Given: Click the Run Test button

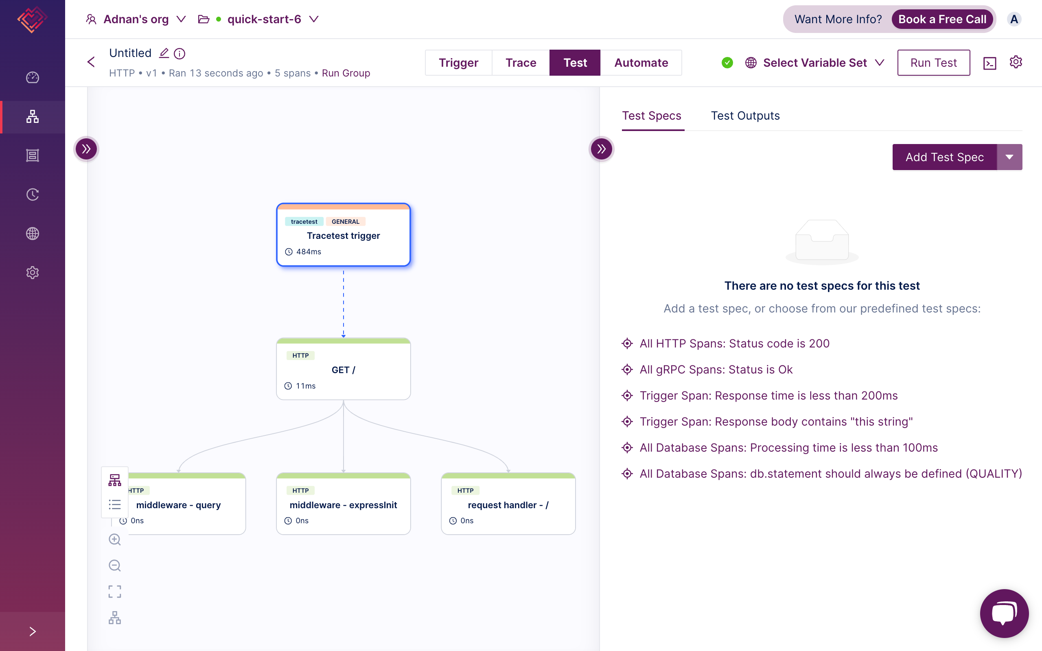Looking at the screenshot, I should 933,63.
